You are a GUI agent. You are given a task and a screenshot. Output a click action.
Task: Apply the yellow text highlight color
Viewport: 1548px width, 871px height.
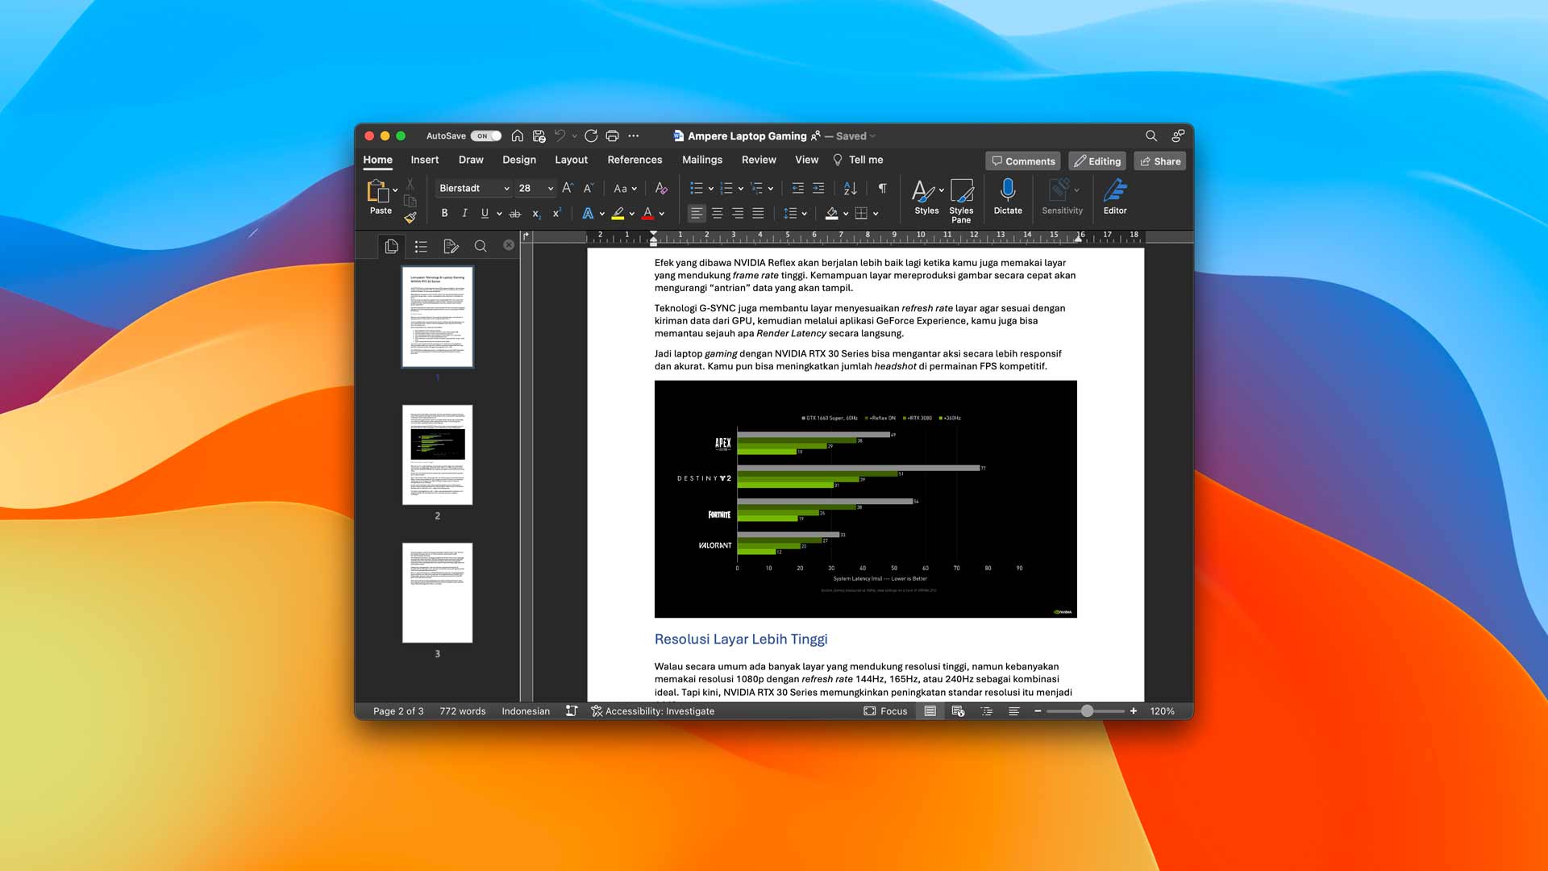pyautogui.click(x=618, y=214)
